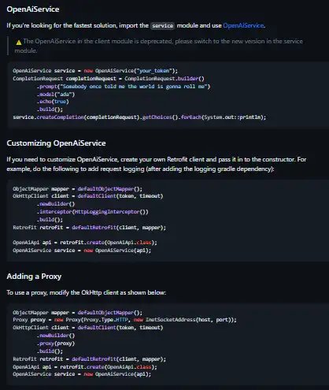Open the OpenAiService hyperlink
This screenshot has height=390, width=329.
pyautogui.click(x=243, y=25)
